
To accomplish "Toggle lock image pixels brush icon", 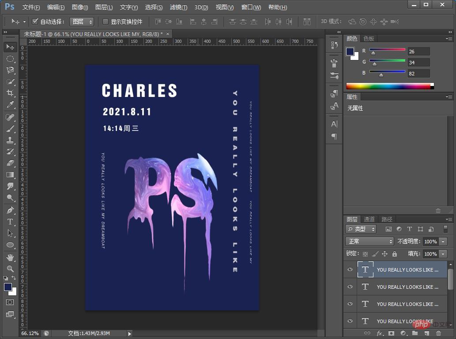I will tap(375, 254).
